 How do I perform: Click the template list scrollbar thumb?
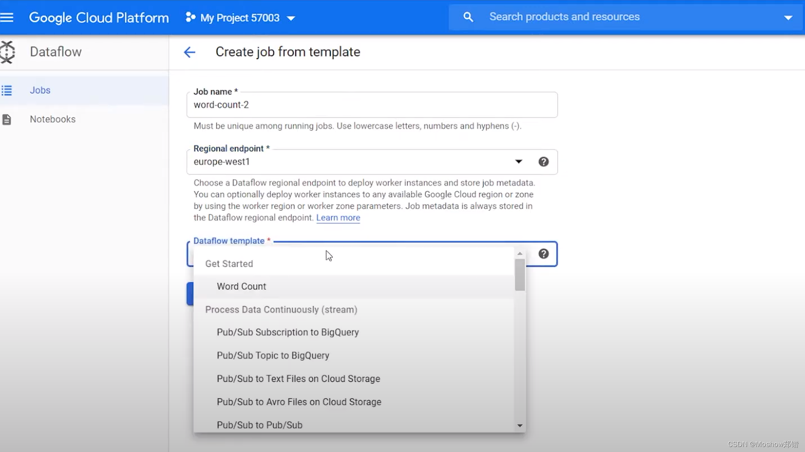[520, 275]
